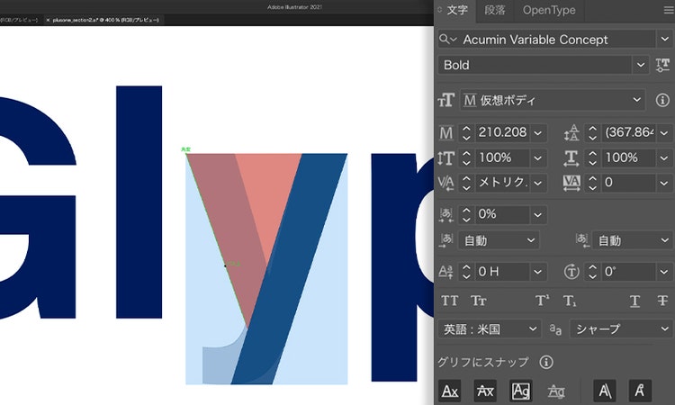Click the Acumin Variable Concept font field
The image size is (675, 405).
tap(546, 40)
